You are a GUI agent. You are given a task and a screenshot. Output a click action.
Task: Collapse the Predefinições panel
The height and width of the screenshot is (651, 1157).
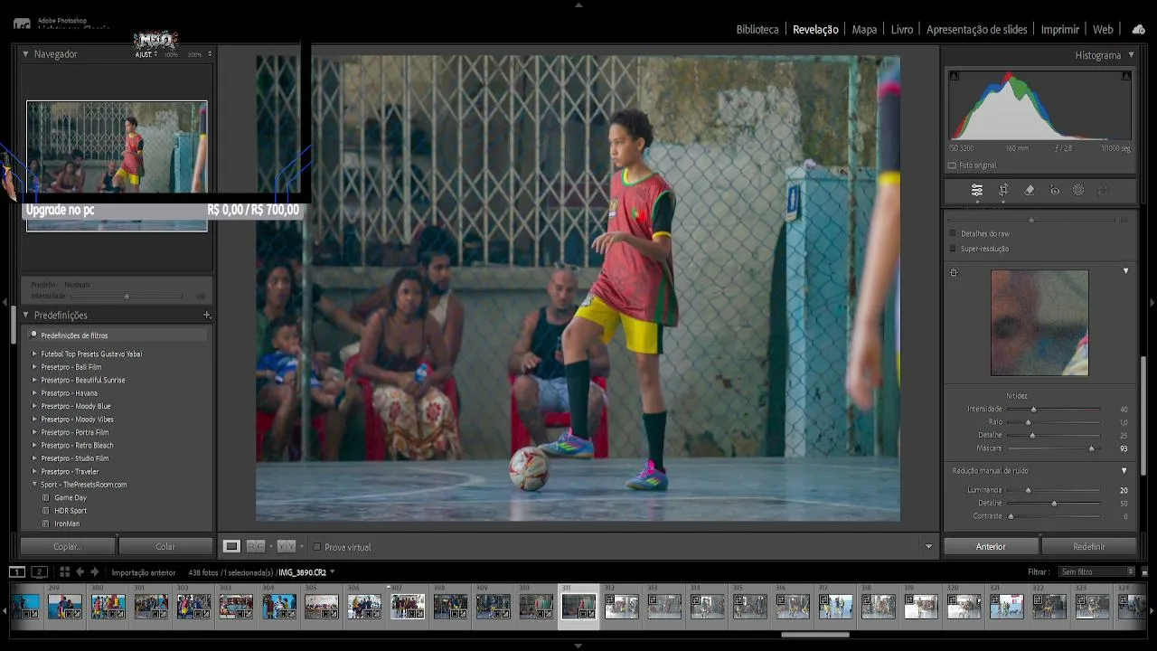click(x=26, y=316)
